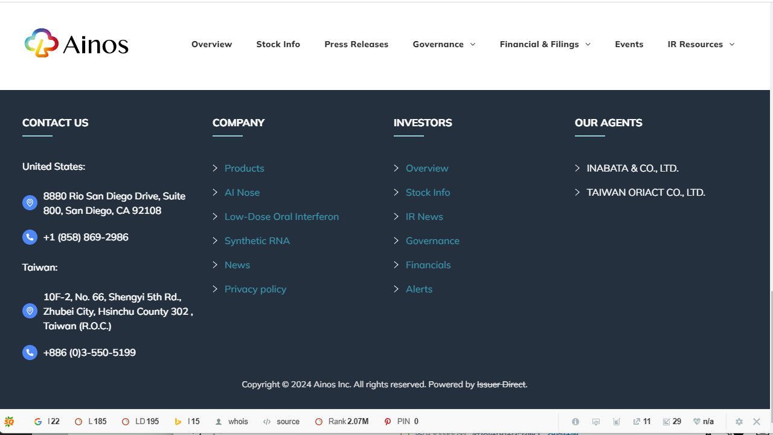Click the Pinterest PIN count
Screen dimensions: 773x435
click(402, 422)
